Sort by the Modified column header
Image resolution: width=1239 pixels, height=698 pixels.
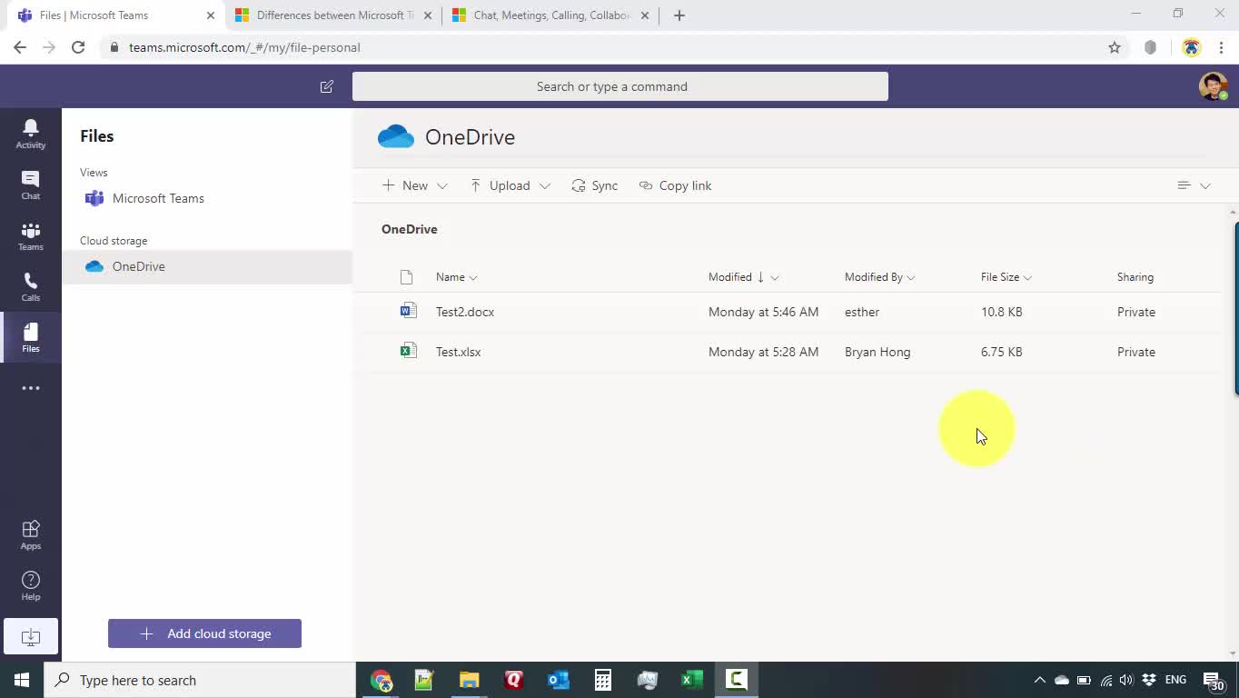[730, 277]
